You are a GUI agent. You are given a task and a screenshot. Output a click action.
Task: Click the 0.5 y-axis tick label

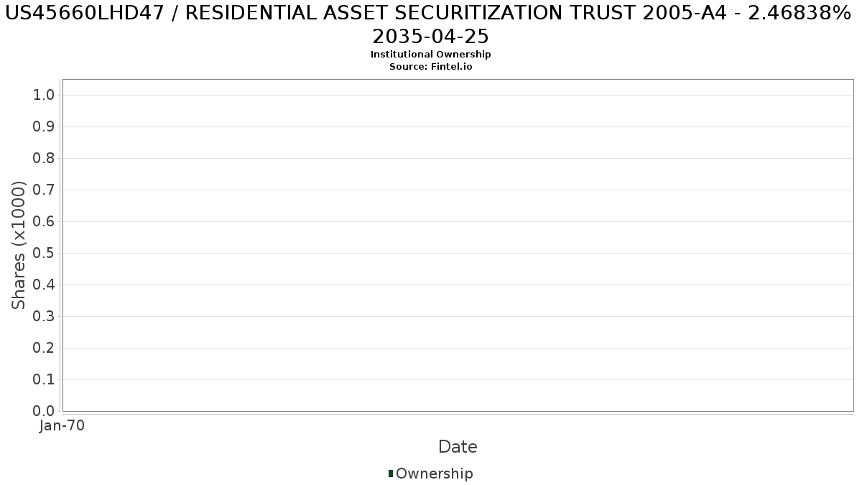click(x=44, y=253)
